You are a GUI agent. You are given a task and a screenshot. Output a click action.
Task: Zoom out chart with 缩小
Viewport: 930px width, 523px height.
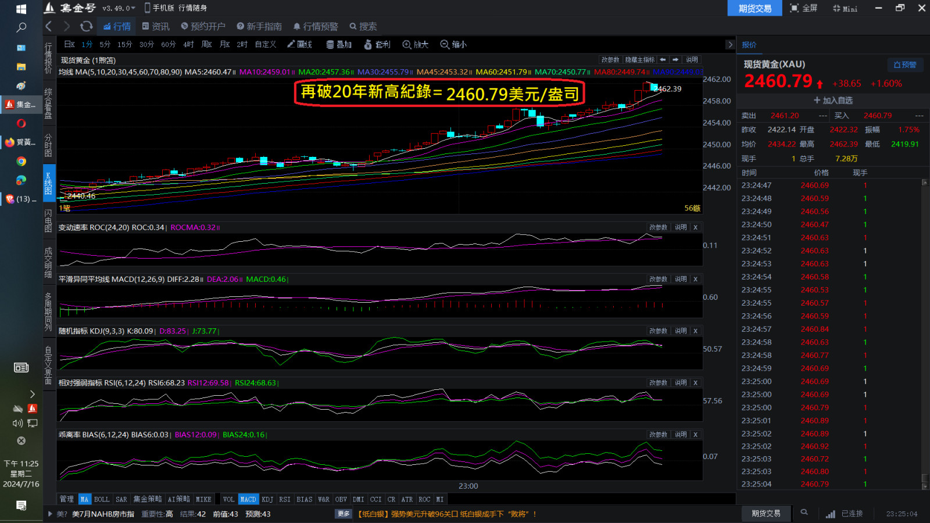pyautogui.click(x=453, y=44)
